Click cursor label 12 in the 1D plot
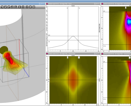 (79, 8)
